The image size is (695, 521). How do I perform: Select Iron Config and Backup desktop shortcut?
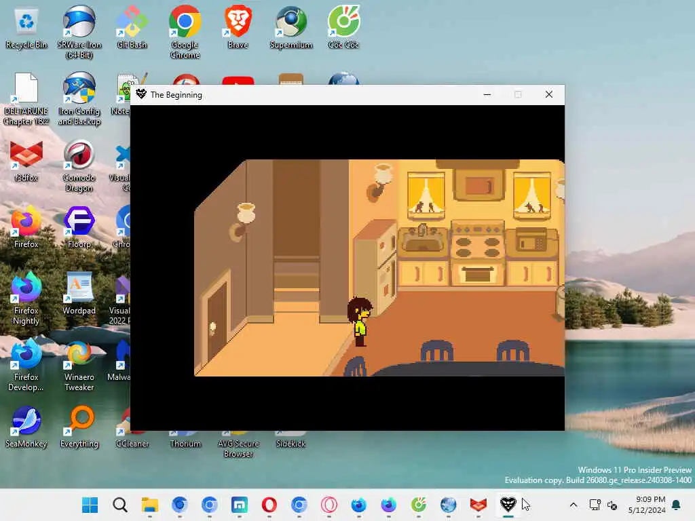(x=79, y=99)
